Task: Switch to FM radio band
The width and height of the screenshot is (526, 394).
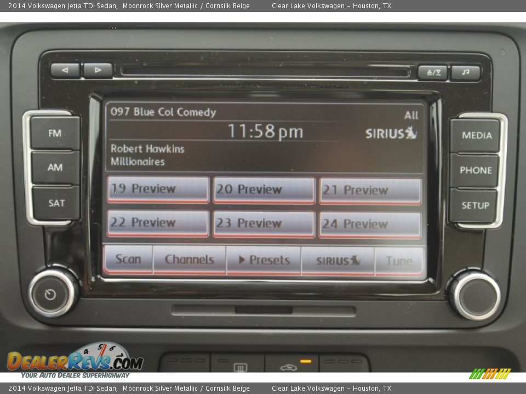Action: [55, 133]
